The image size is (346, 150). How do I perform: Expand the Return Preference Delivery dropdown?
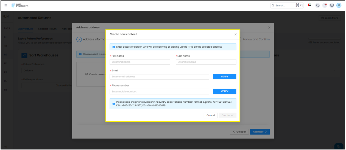click(x=47, y=70)
